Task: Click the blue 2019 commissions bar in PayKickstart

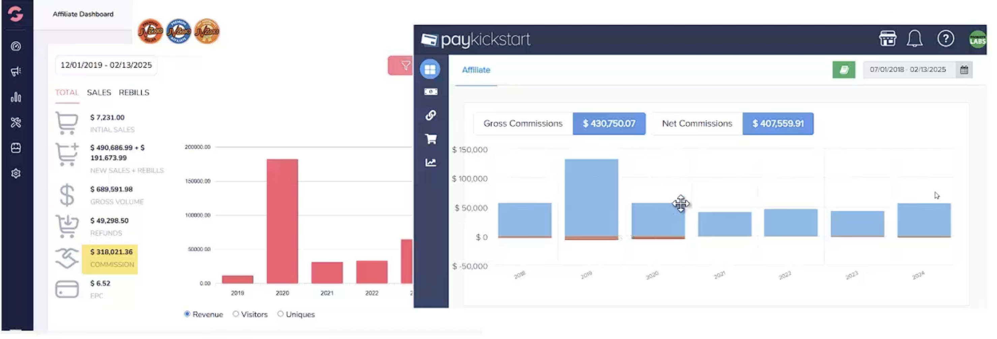Action: 592,198
